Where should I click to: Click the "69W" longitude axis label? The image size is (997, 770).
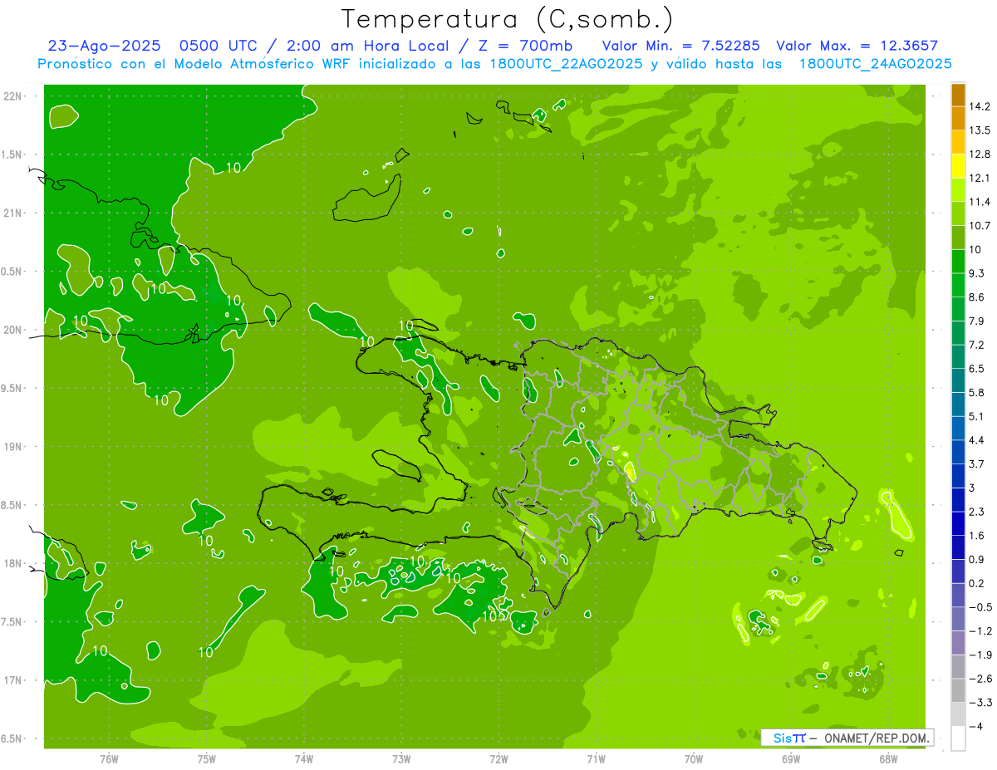tap(791, 759)
